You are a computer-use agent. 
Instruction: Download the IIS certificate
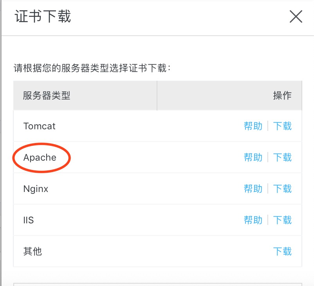[x=282, y=220]
